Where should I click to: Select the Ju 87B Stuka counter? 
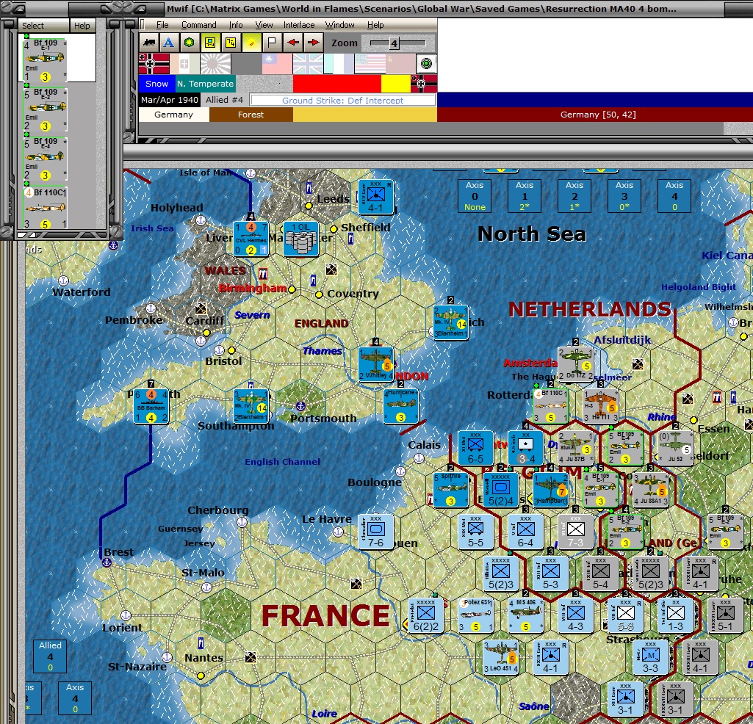[x=575, y=448]
